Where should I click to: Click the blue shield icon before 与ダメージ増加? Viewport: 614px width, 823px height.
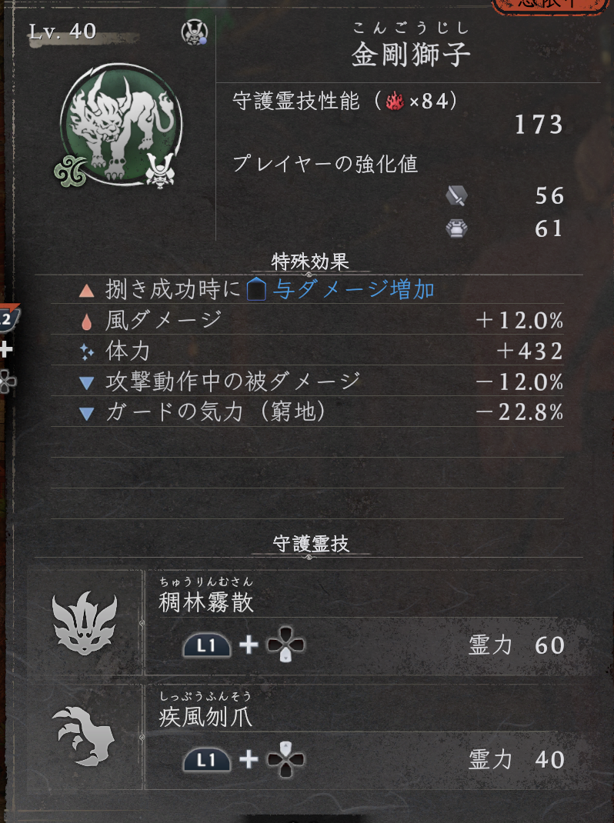[256, 290]
